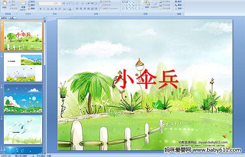Click the Arrange icon
The width and height of the screenshot is (245, 157).
[147, 4]
